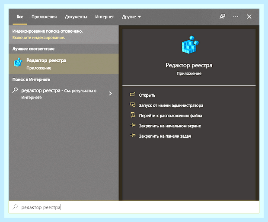Click the file location folder icon
This screenshot has width=268, height=222.
(132, 115)
